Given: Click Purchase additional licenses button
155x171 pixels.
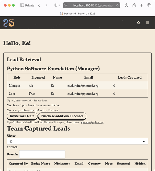Looking at the screenshot, I should [62, 116].
